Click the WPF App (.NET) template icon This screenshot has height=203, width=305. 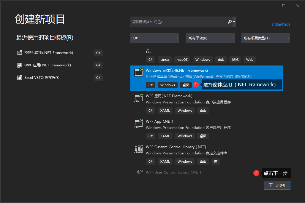pos(139,123)
